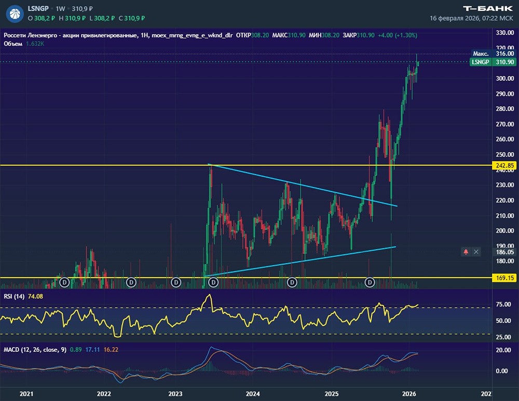Dismiss the 186.05 price line with X
Viewport: 519px width, 401px height.
476,252
